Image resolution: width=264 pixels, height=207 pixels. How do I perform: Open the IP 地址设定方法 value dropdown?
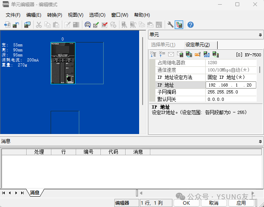pyautogui.click(x=231, y=77)
